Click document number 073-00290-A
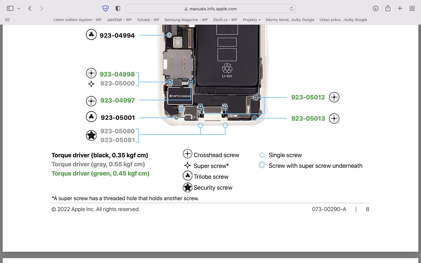 (x=329, y=209)
